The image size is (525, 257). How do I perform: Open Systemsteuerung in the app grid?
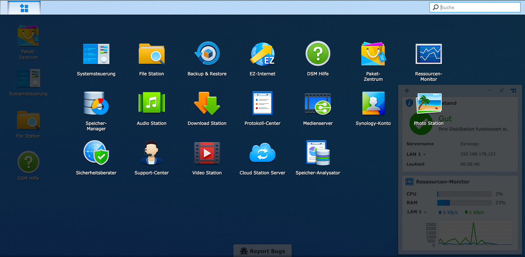(96, 54)
